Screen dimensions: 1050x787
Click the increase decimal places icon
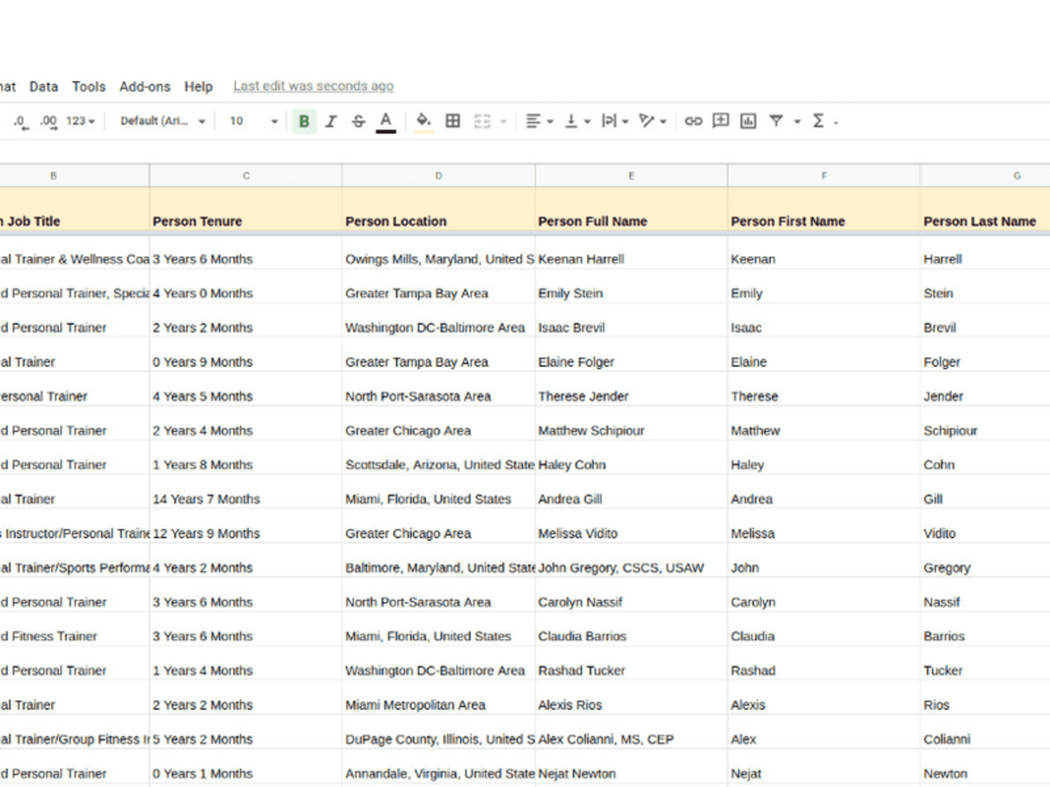[x=48, y=122]
